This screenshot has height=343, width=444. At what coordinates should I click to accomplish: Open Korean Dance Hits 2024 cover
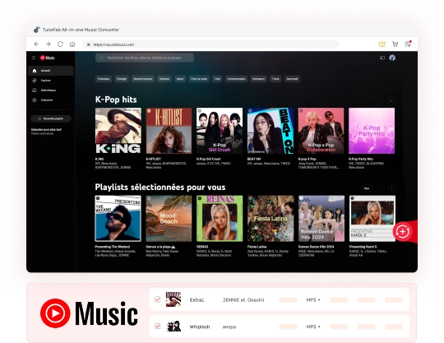(321, 218)
